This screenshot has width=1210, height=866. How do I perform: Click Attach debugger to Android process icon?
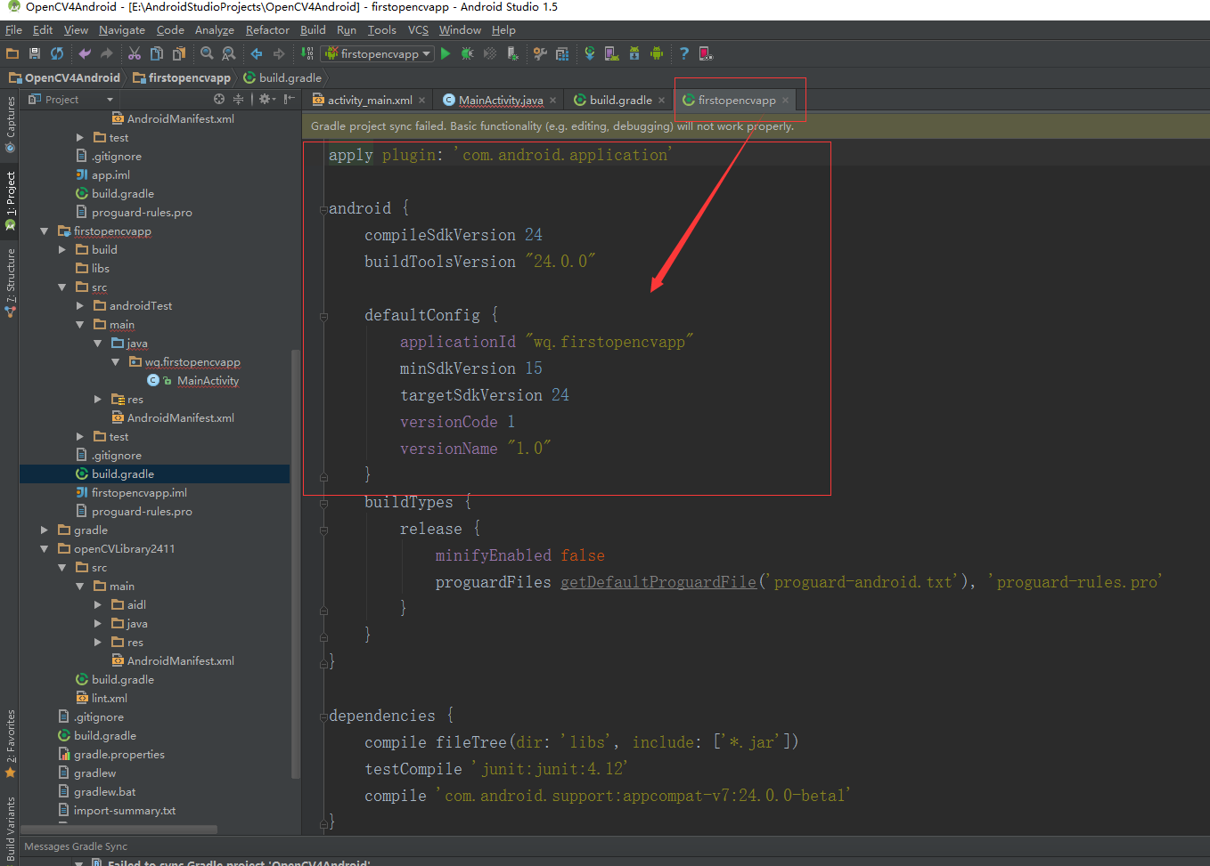[x=512, y=53]
